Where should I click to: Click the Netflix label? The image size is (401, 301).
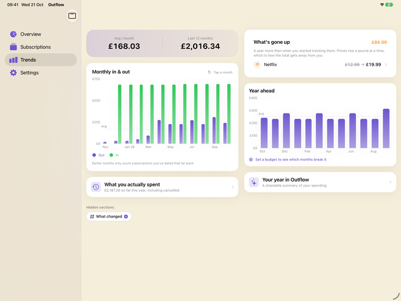point(270,64)
